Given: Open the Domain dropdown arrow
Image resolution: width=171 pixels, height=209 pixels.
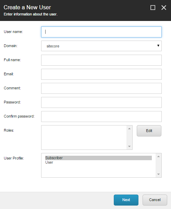Looking at the screenshot, I should (158, 46).
